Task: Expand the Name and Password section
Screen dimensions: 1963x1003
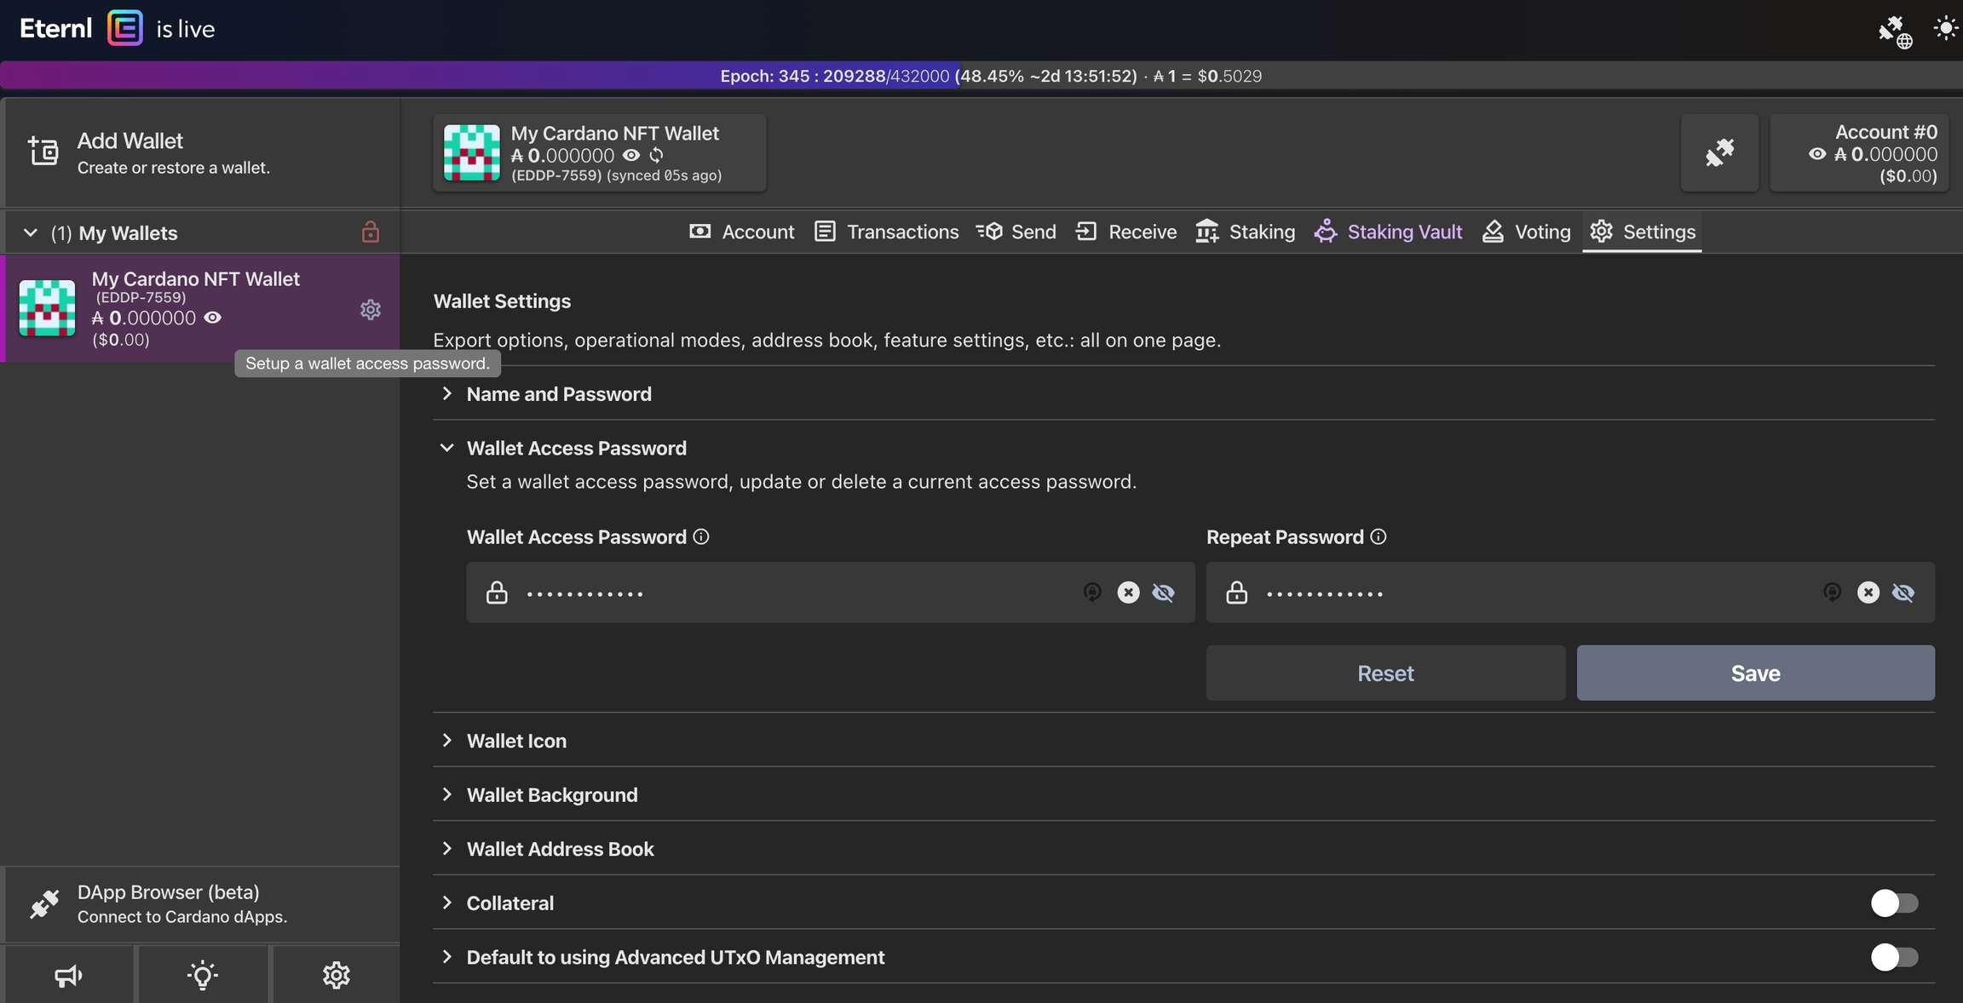Action: (558, 394)
